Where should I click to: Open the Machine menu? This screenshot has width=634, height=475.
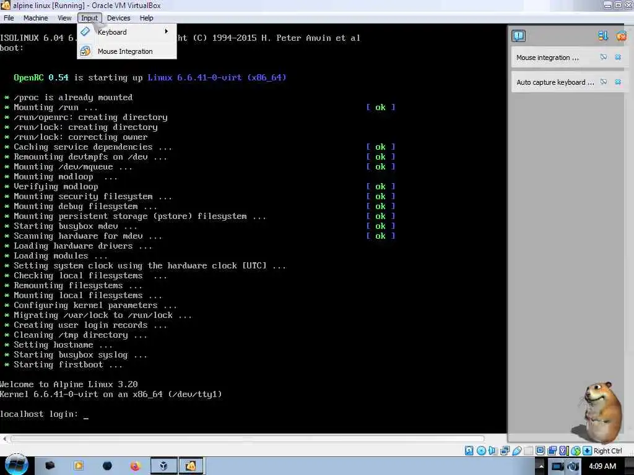[x=35, y=18]
